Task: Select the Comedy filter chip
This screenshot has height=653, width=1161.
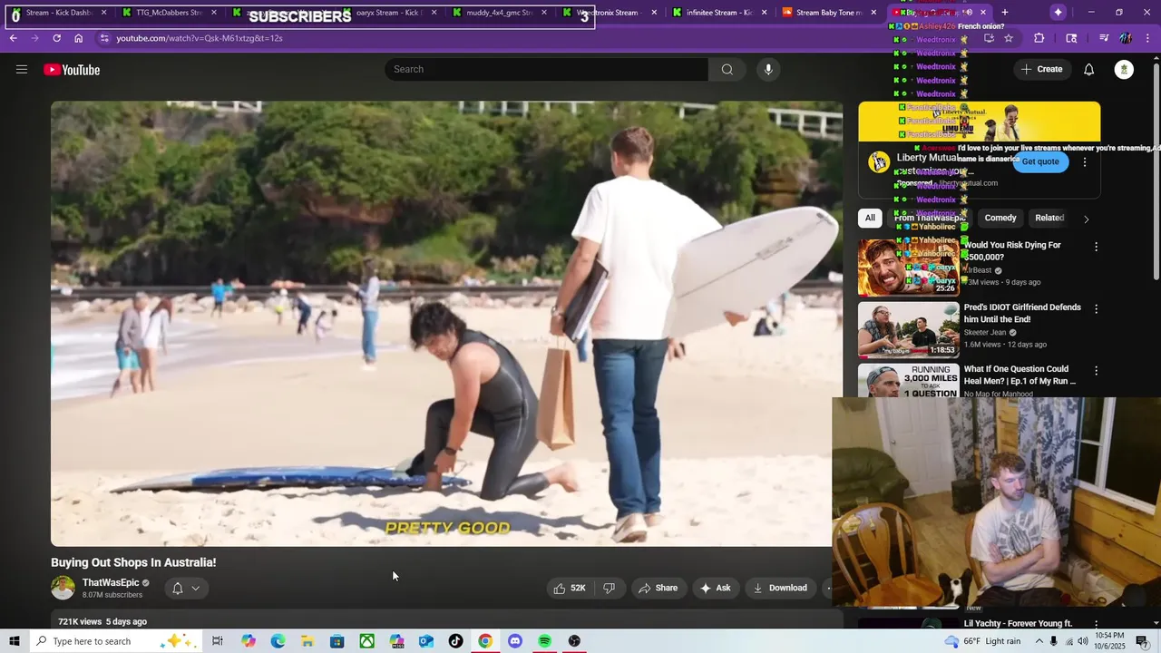Action: tap(1000, 218)
